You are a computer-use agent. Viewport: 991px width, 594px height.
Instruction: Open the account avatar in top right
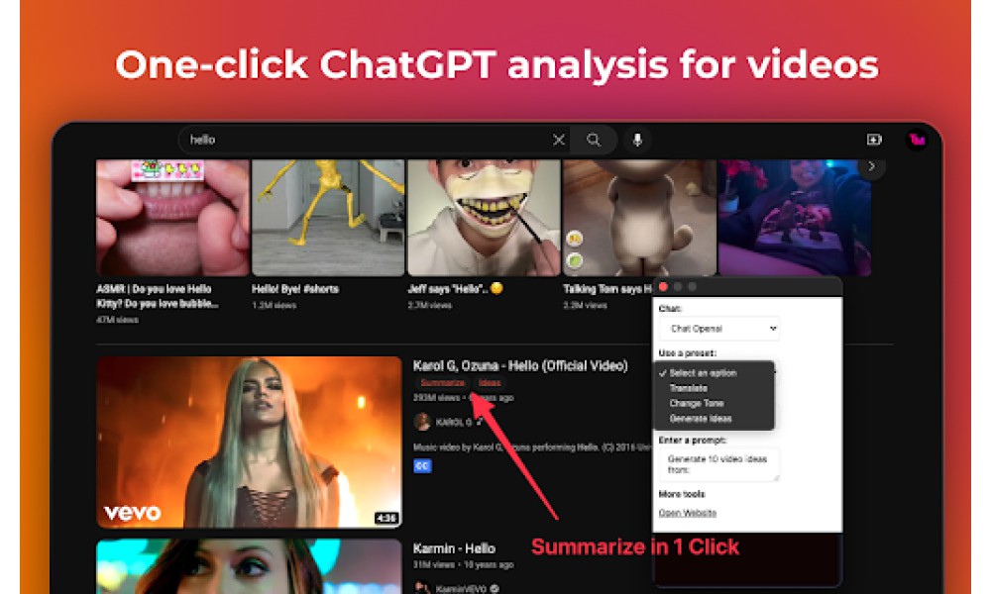pos(917,140)
